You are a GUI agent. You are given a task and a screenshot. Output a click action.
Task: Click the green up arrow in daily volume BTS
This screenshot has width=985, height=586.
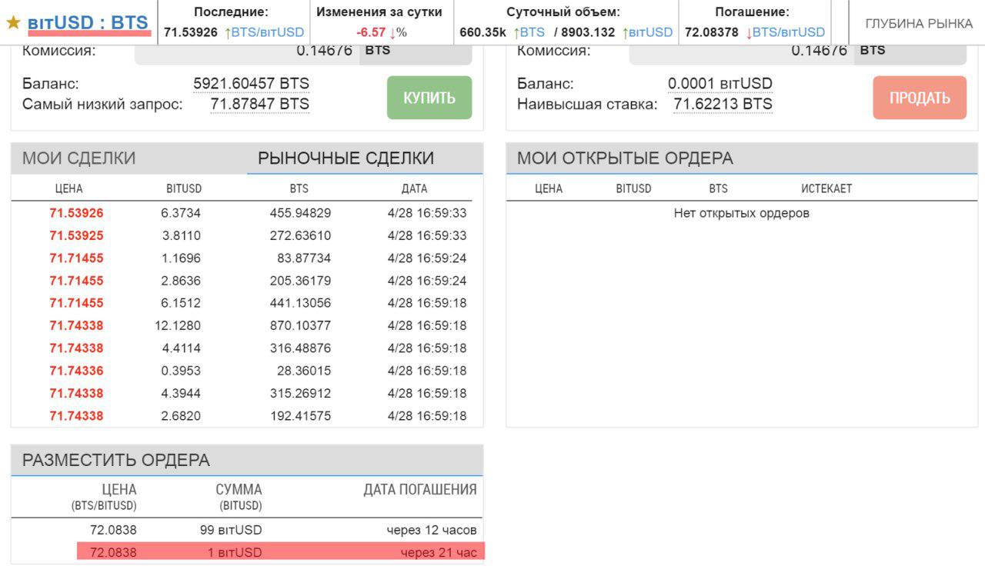(516, 32)
